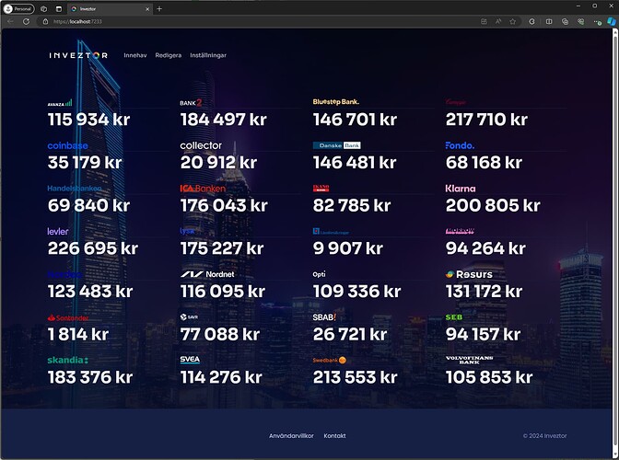The image size is (619, 460).
Task: Click the 226 695 kr levler balance
Action: coord(93,248)
